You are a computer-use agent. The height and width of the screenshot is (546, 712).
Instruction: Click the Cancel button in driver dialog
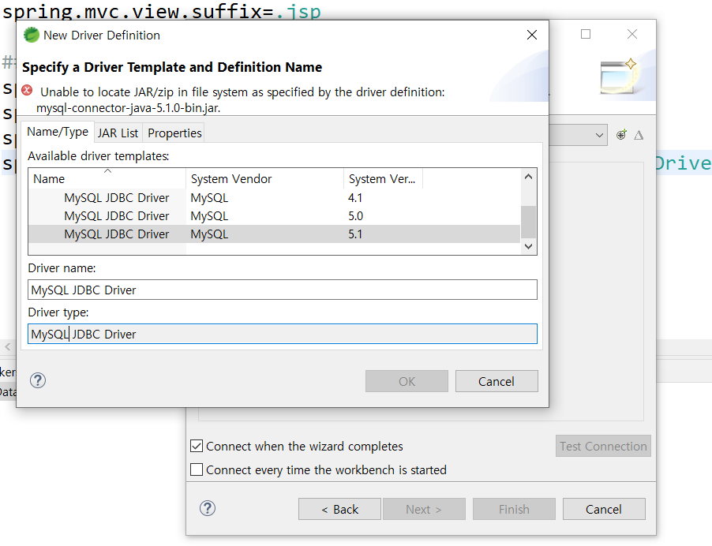pos(497,381)
